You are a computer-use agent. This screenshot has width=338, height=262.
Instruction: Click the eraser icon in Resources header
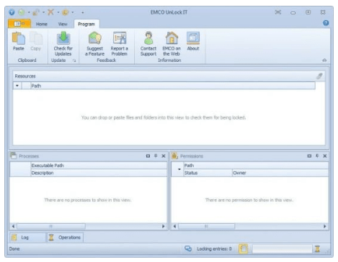click(319, 76)
